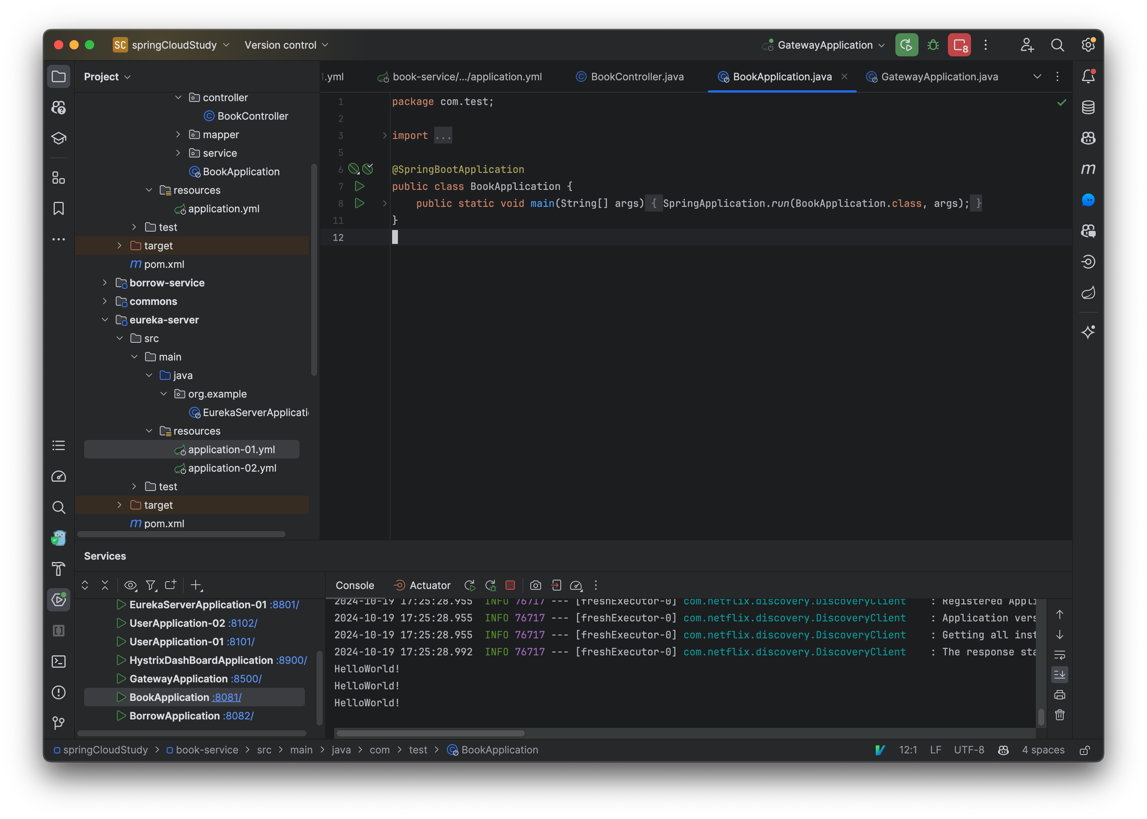1147x819 pixels.
Task: Collapse the eureka-server module
Action: (x=105, y=320)
